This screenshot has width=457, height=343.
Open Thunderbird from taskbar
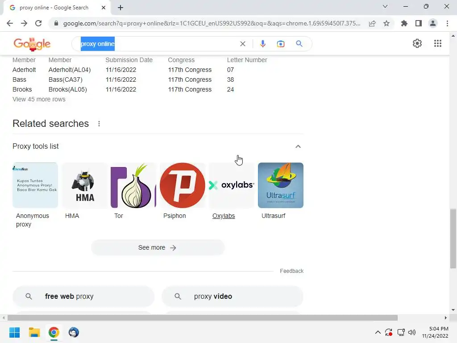point(74,332)
